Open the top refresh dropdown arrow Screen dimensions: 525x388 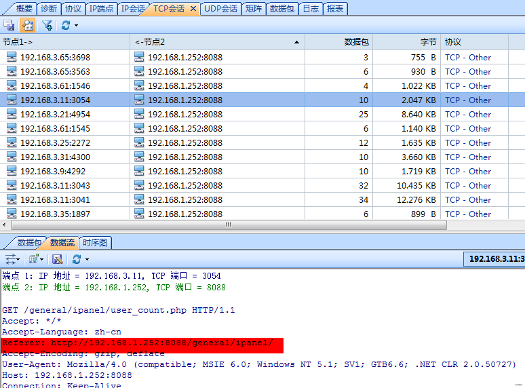(x=77, y=26)
